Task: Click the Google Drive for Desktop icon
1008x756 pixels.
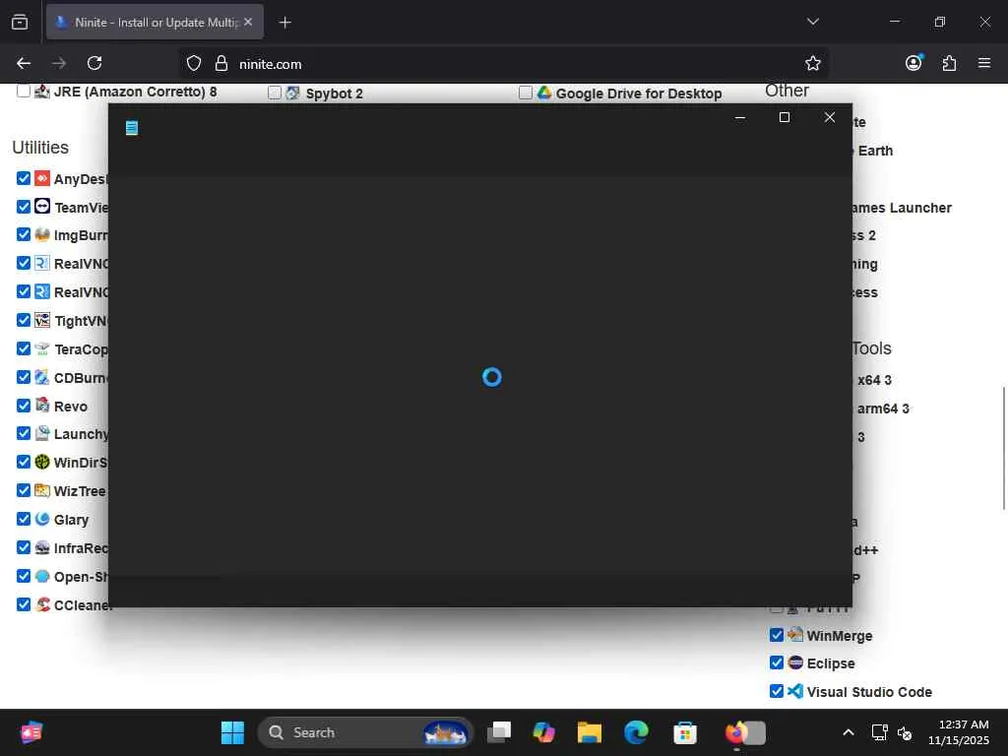Action: 544,93
